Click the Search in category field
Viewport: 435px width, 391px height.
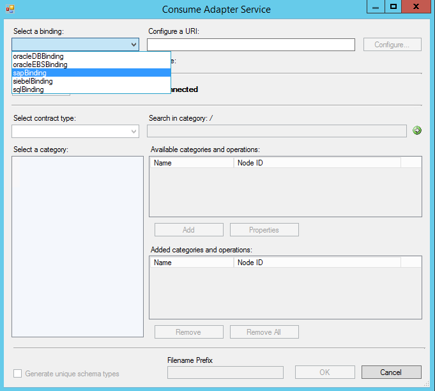[x=277, y=131]
